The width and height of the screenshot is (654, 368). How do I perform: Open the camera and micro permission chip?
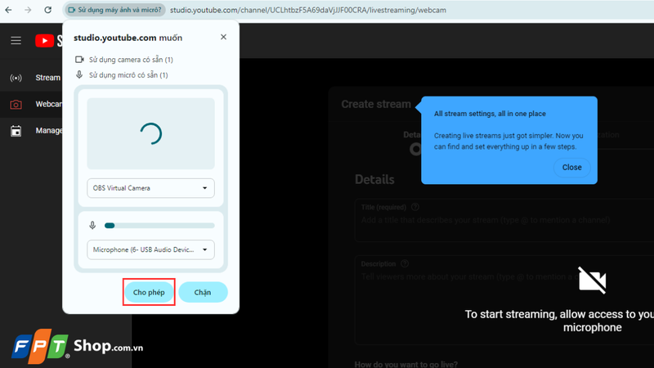tap(114, 10)
